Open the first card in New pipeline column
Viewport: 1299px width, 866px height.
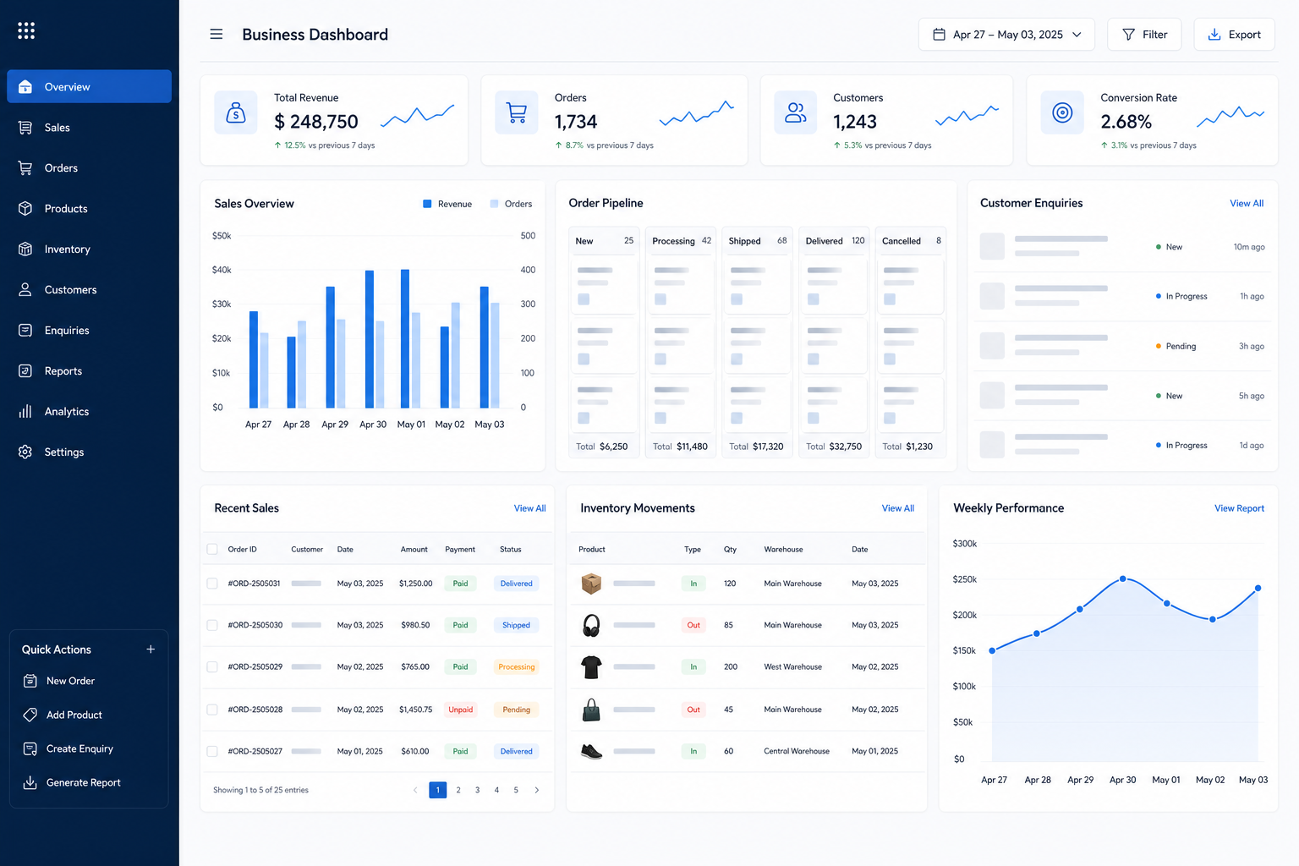click(604, 285)
